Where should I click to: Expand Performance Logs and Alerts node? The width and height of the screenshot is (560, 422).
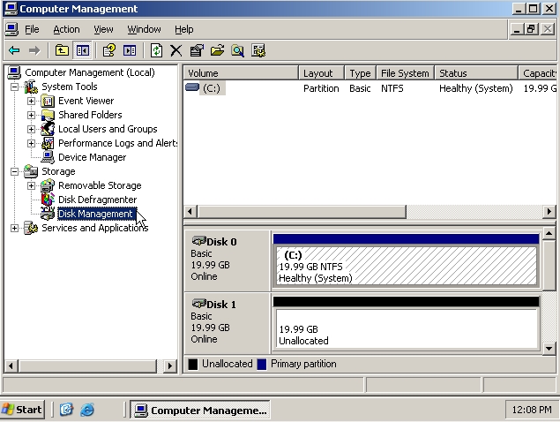(x=31, y=143)
